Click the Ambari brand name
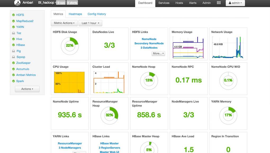Screen dimensions: 270x153 click(x=28, y=3)
